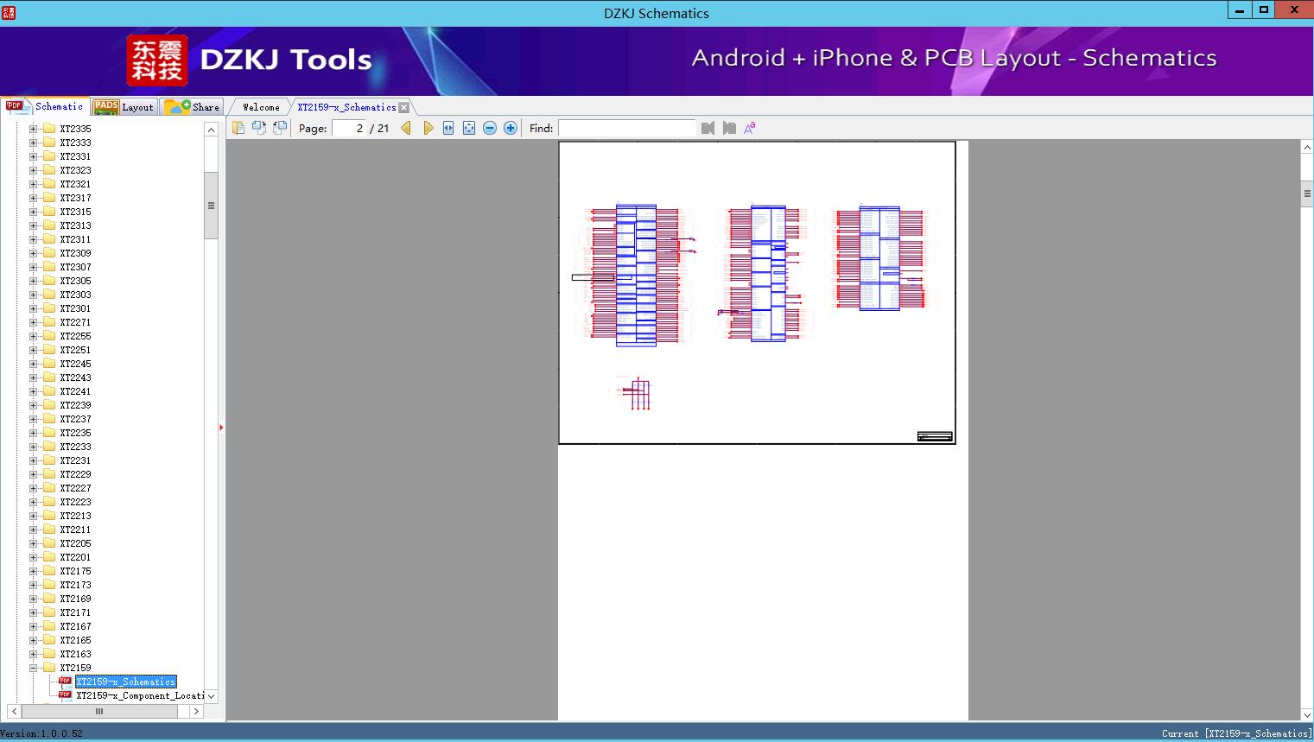Go to next page with right arrow

tap(428, 128)
